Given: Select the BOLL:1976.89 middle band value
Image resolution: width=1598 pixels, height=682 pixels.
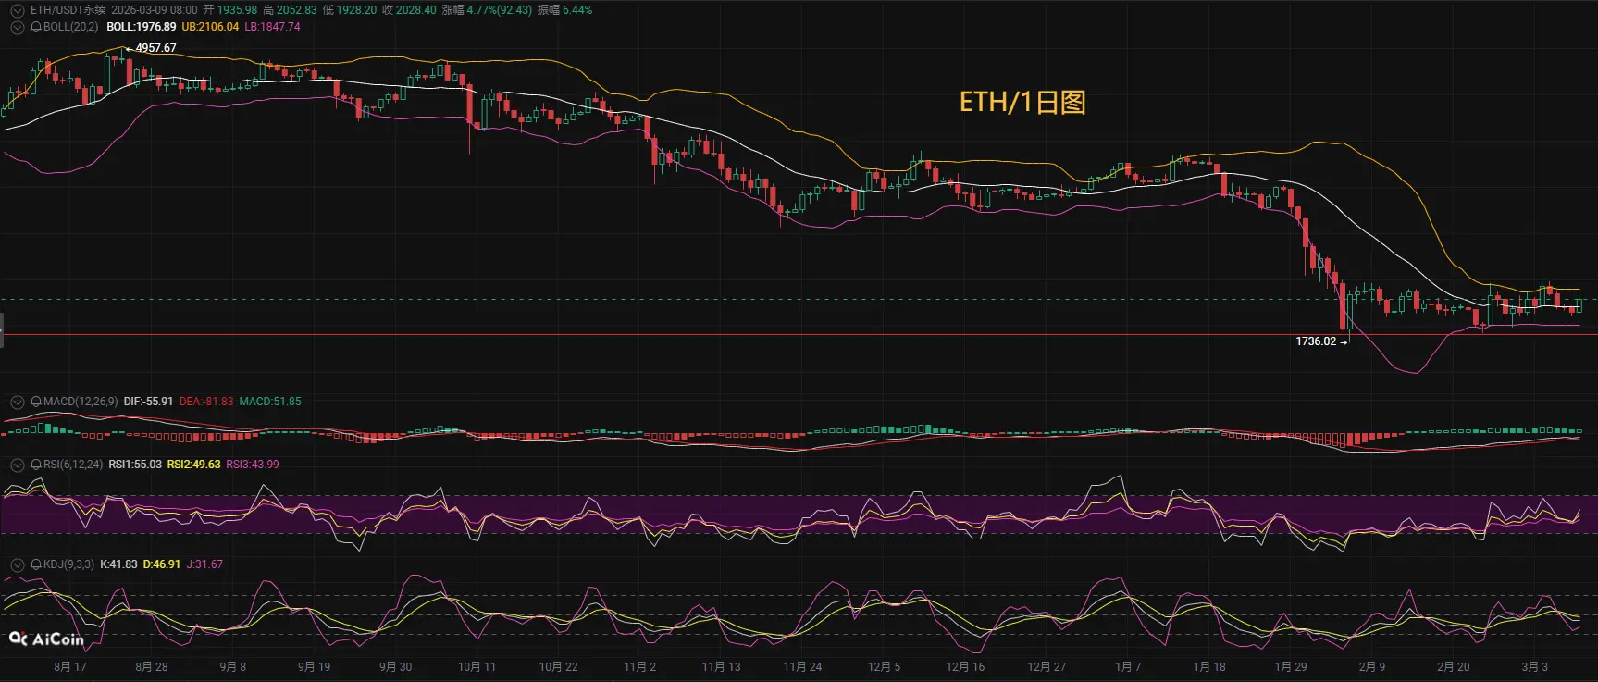Looking at the screenshot, I should 142,27.
